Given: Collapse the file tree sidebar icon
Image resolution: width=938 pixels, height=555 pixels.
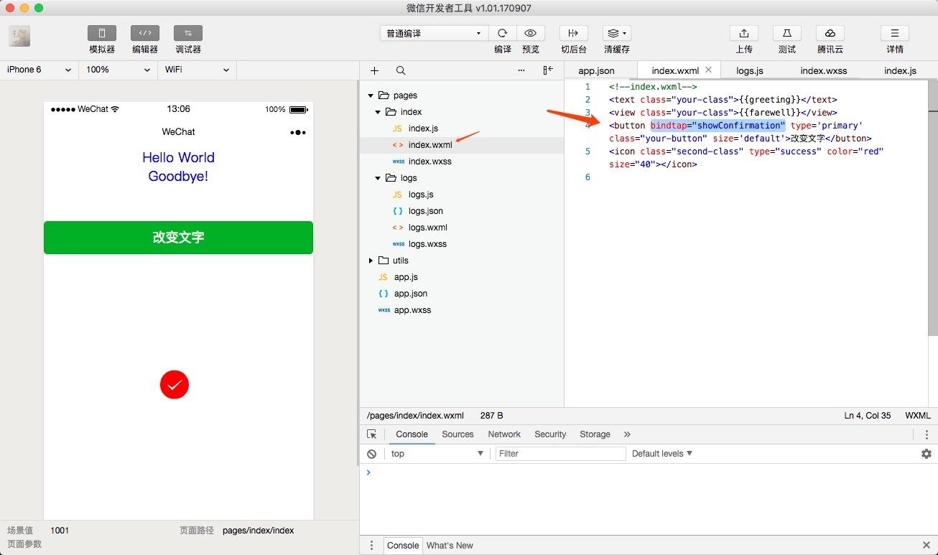Looking at the screenshot, I should point(548,70).
